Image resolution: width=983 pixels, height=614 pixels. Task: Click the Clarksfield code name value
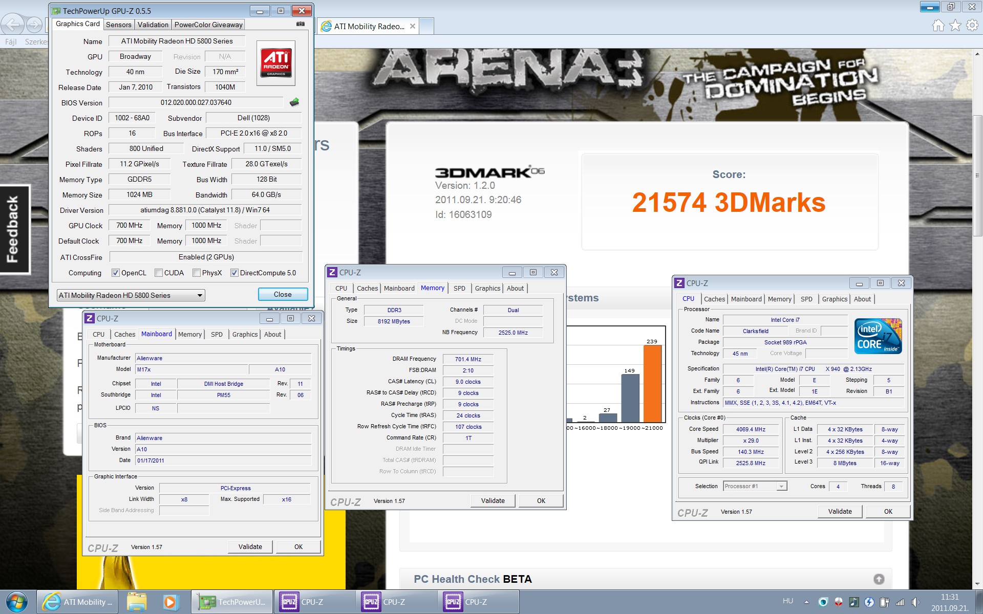[755, 332]
